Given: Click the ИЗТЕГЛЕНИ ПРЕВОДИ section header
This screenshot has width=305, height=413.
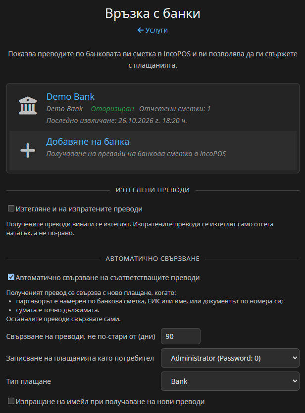Looking at the screenshot, I should click(x=152, y=190).
